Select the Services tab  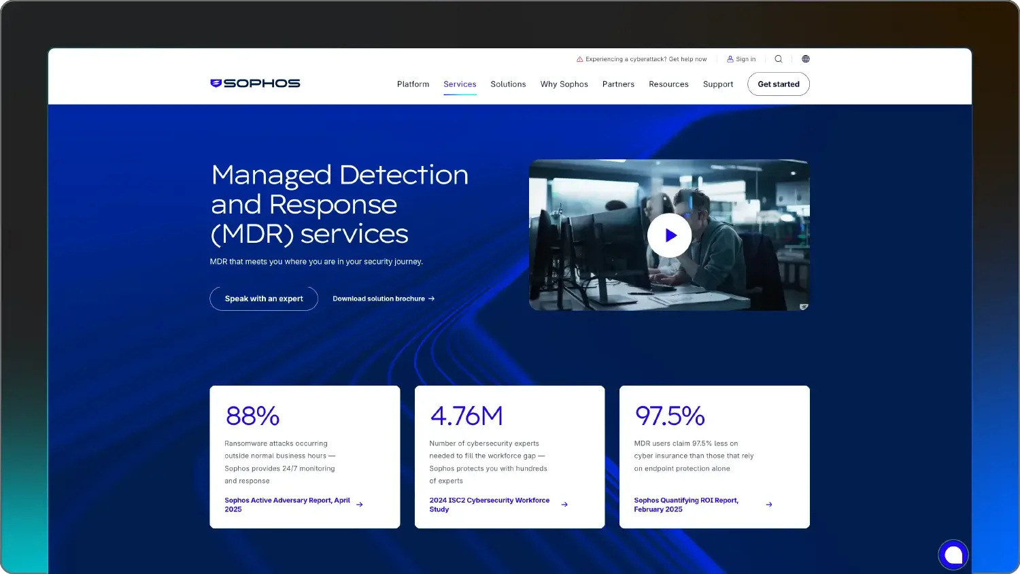click(x=460, y=84)
